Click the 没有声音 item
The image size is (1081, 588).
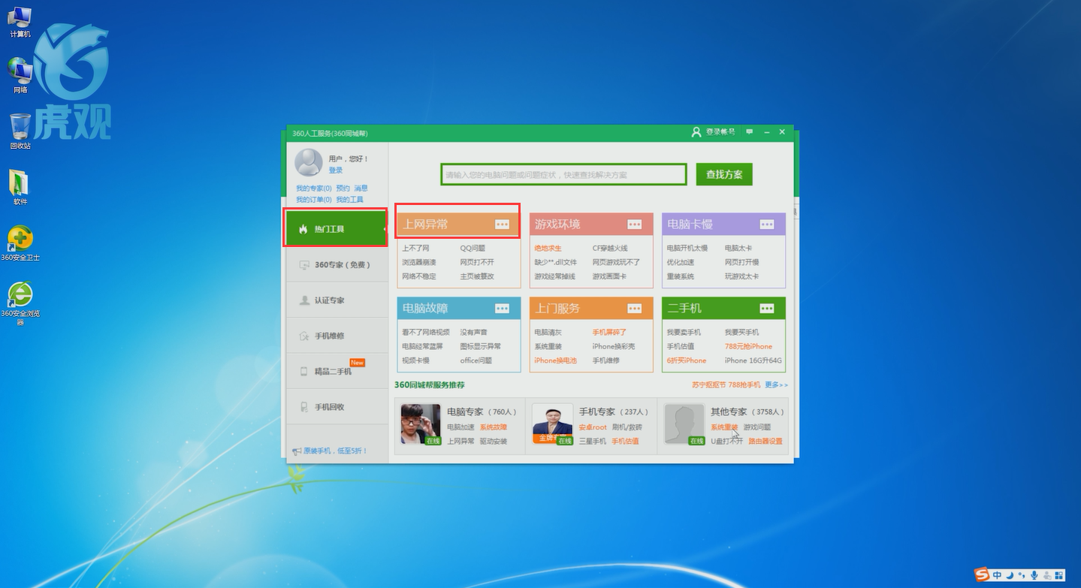coord(473,332)
